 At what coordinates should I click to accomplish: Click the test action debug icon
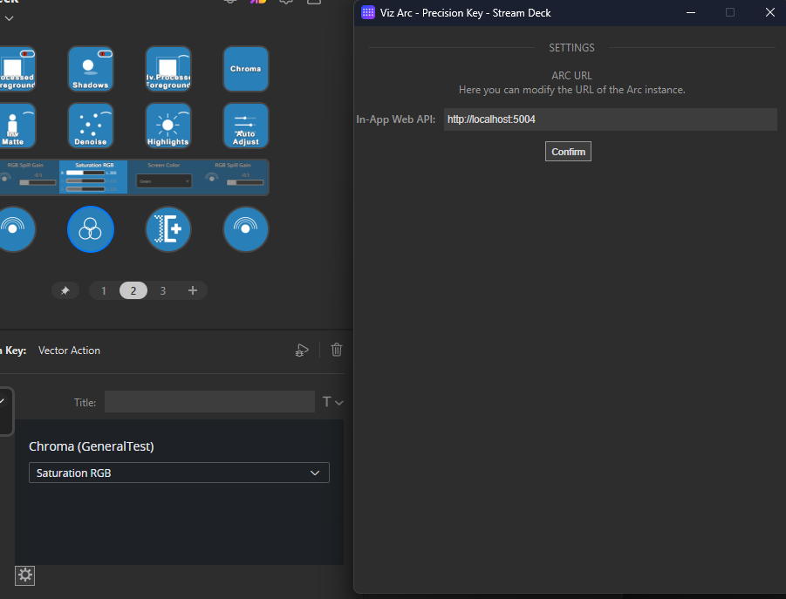pos(302,351)
